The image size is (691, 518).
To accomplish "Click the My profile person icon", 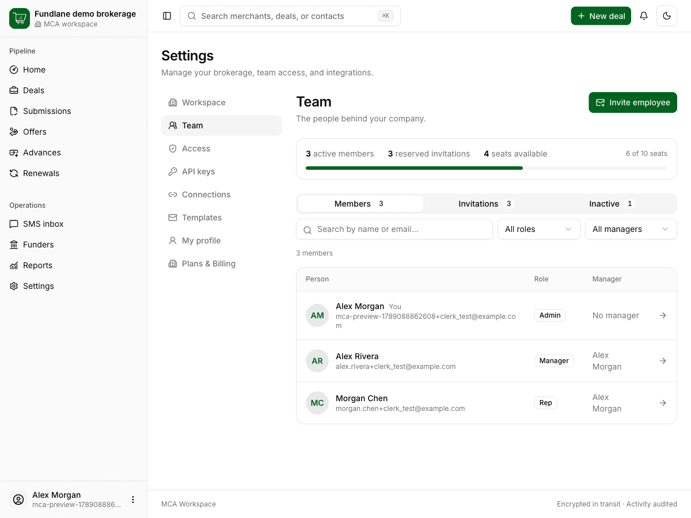I will 173,241.
